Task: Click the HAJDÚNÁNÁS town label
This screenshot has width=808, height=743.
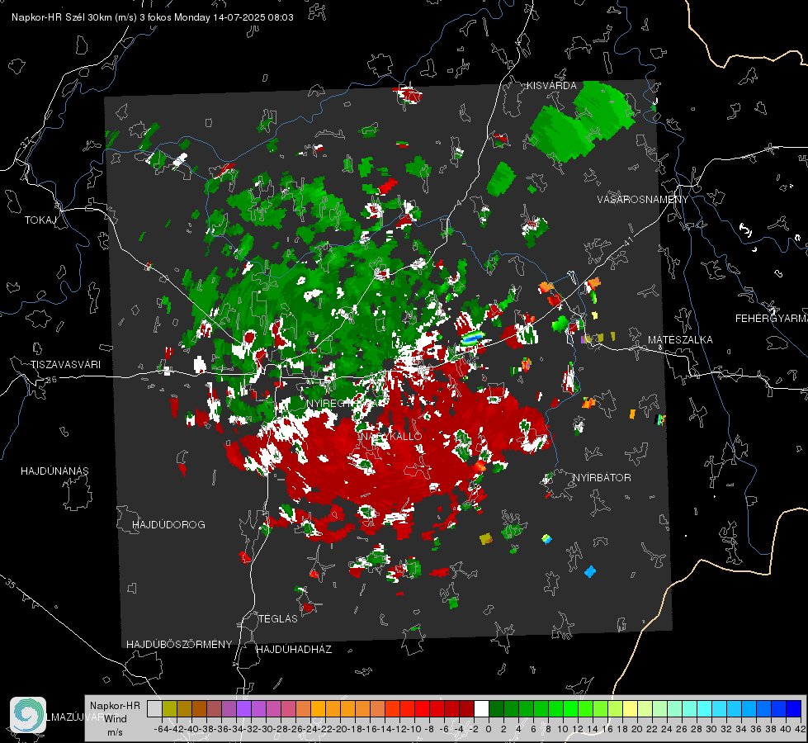Action: [x=54, y=471]
